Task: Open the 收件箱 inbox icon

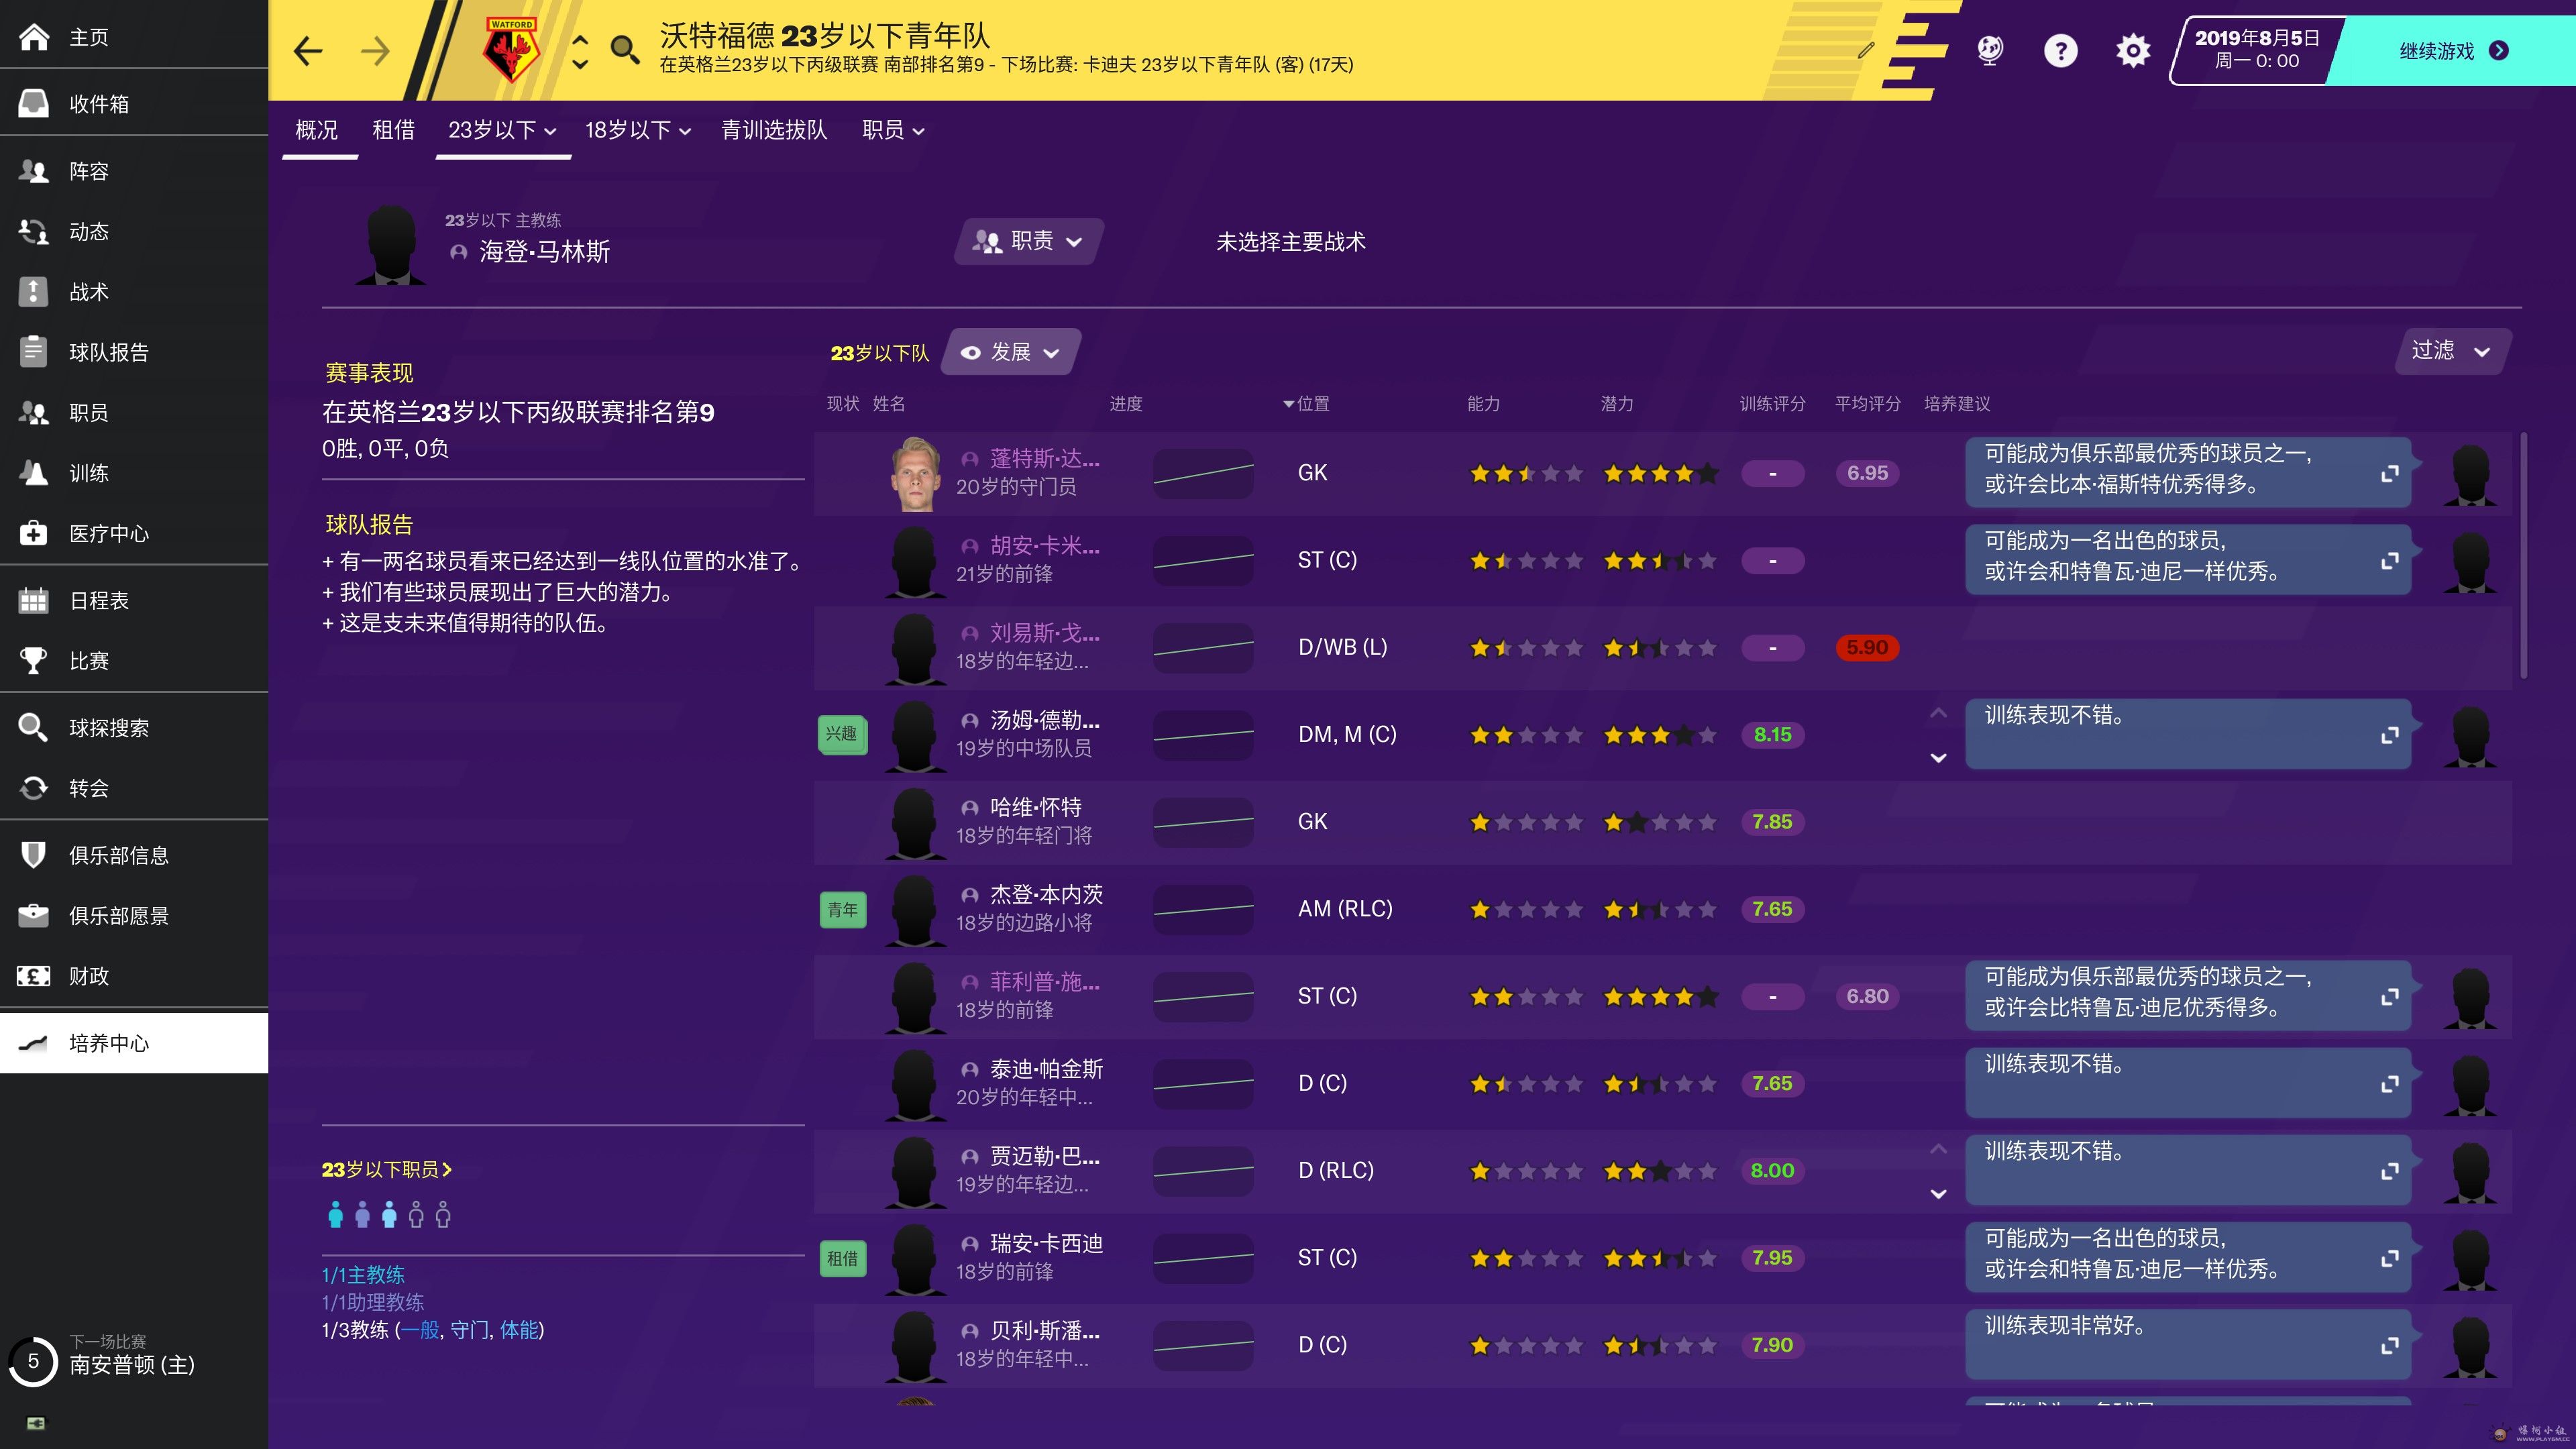Action: click(33, 103)
